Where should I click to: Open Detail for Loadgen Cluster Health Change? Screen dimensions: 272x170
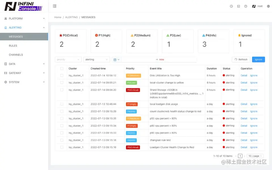244,147
